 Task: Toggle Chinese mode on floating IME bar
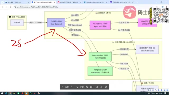click(x=153, y=90)
